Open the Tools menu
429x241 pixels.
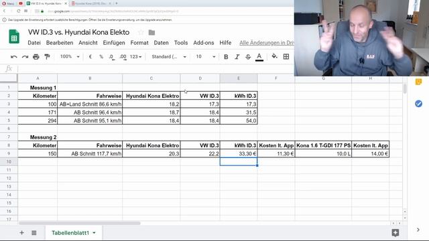click(x=181, y=43)
